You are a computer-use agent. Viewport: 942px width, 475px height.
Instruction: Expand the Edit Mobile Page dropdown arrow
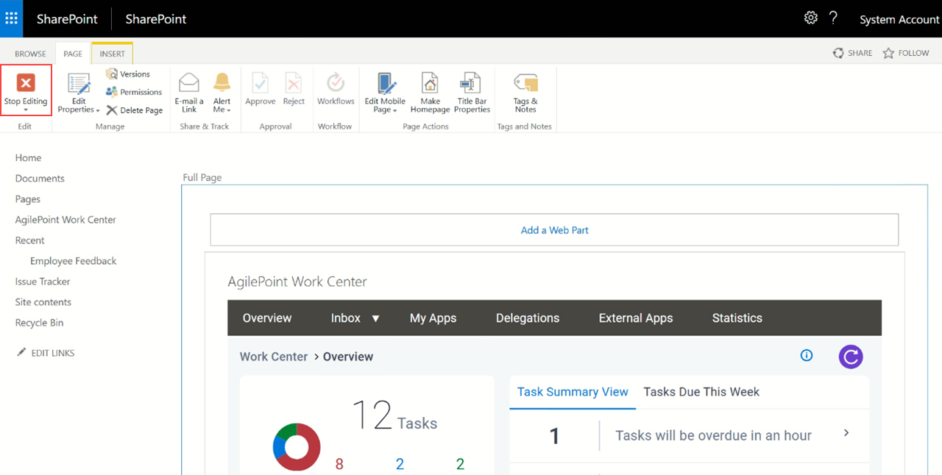(395, 110)
